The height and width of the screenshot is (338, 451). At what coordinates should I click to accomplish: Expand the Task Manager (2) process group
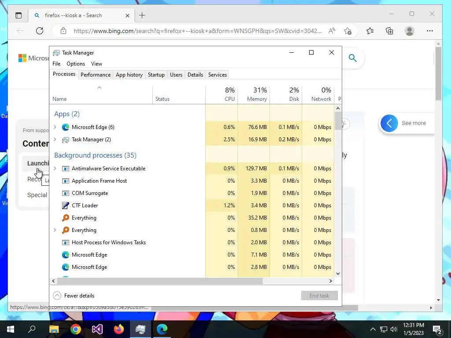pyautogui.click(x=55, y=140)
